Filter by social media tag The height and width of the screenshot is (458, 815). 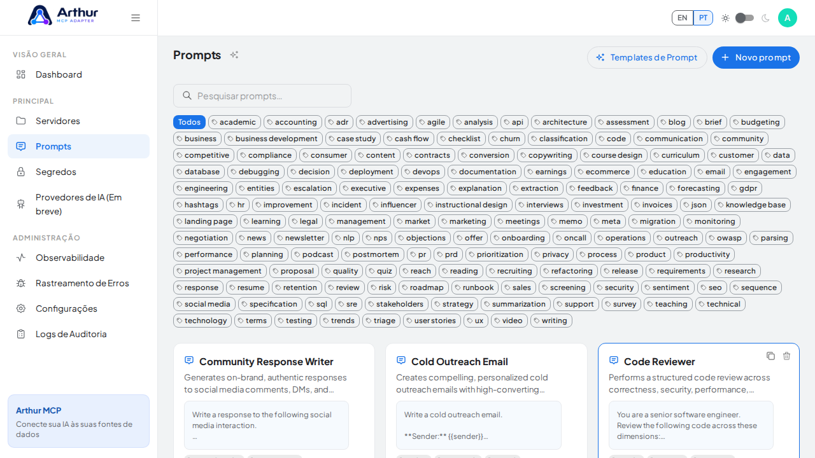[204, 304]
